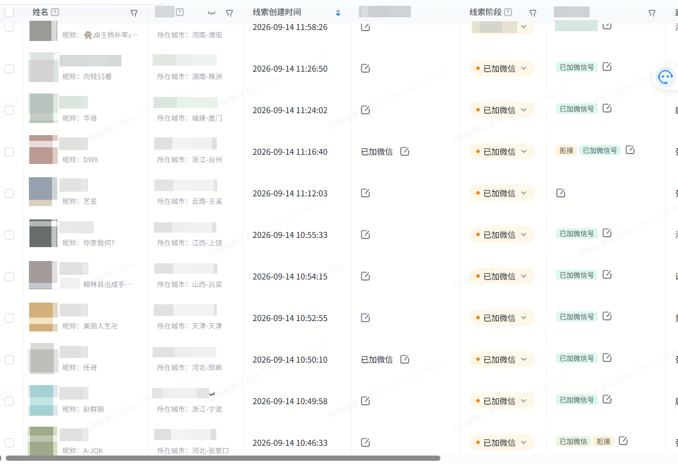678x470 pixels.
Task: Tick the select-all checkbox in the table header
Action: pos(9,12)
